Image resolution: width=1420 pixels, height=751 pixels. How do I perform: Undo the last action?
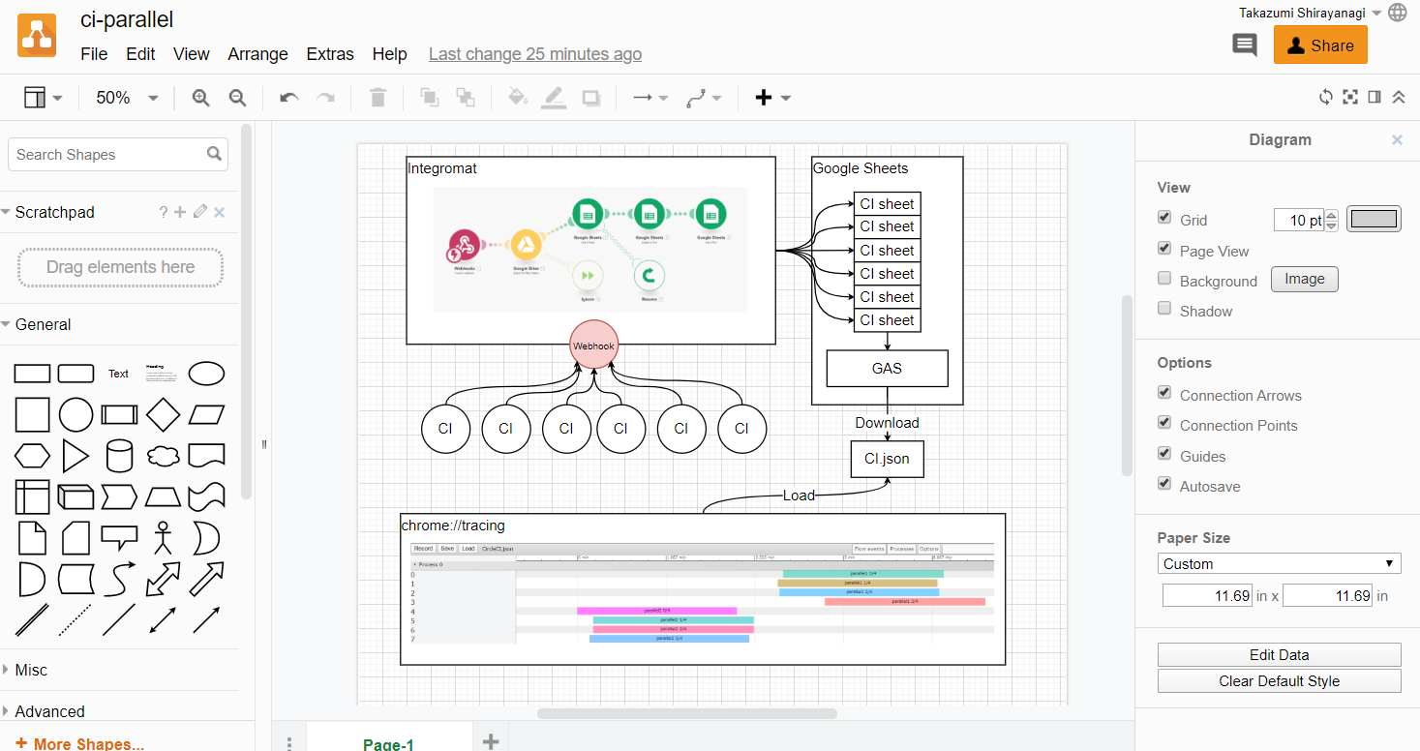[x=288, y=98]
